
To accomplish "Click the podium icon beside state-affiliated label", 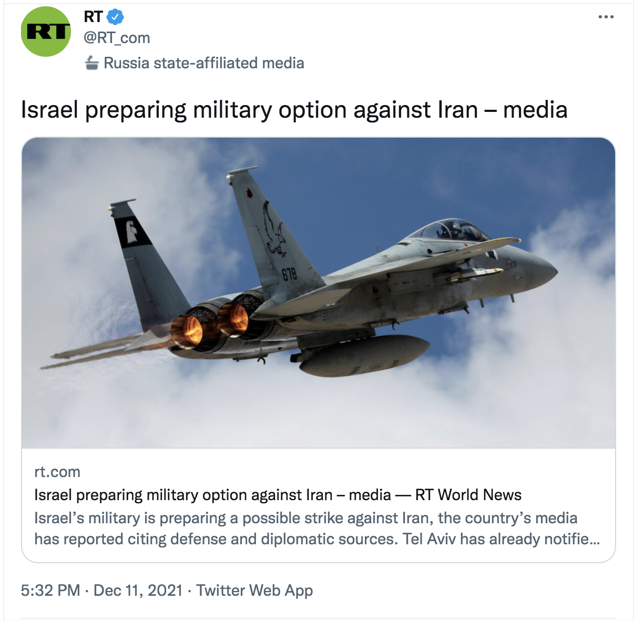I will pyautogui.click(x=92, y=63).
